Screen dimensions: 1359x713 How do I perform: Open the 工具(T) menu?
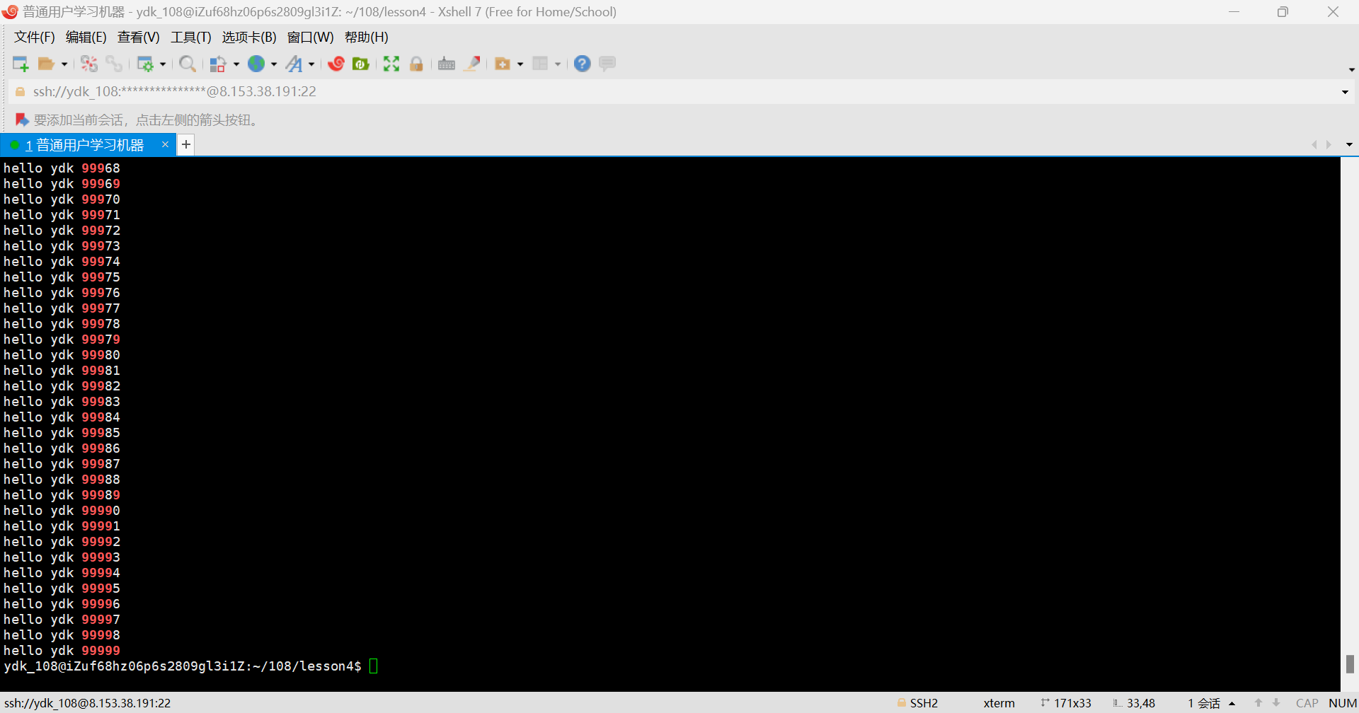pyautogui.click(x=191, y=37)
